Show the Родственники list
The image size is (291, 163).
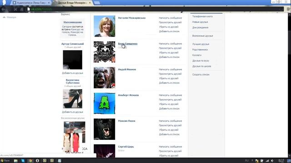point(200,50)
